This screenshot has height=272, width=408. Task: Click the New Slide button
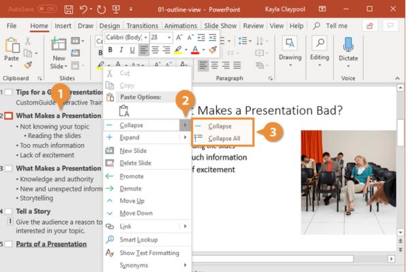[x=58, y=53]
